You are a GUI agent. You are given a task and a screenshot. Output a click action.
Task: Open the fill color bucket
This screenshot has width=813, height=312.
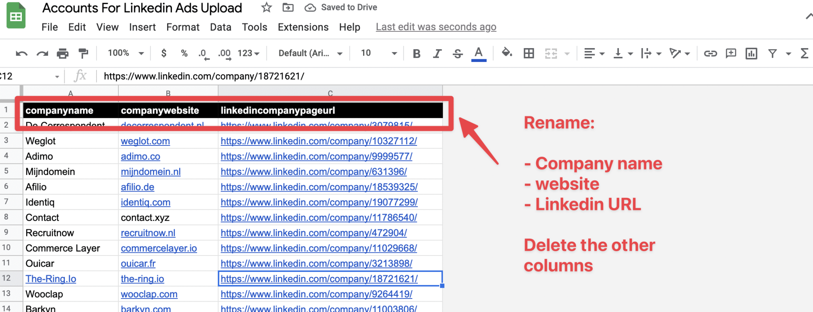tap(507, 53)
